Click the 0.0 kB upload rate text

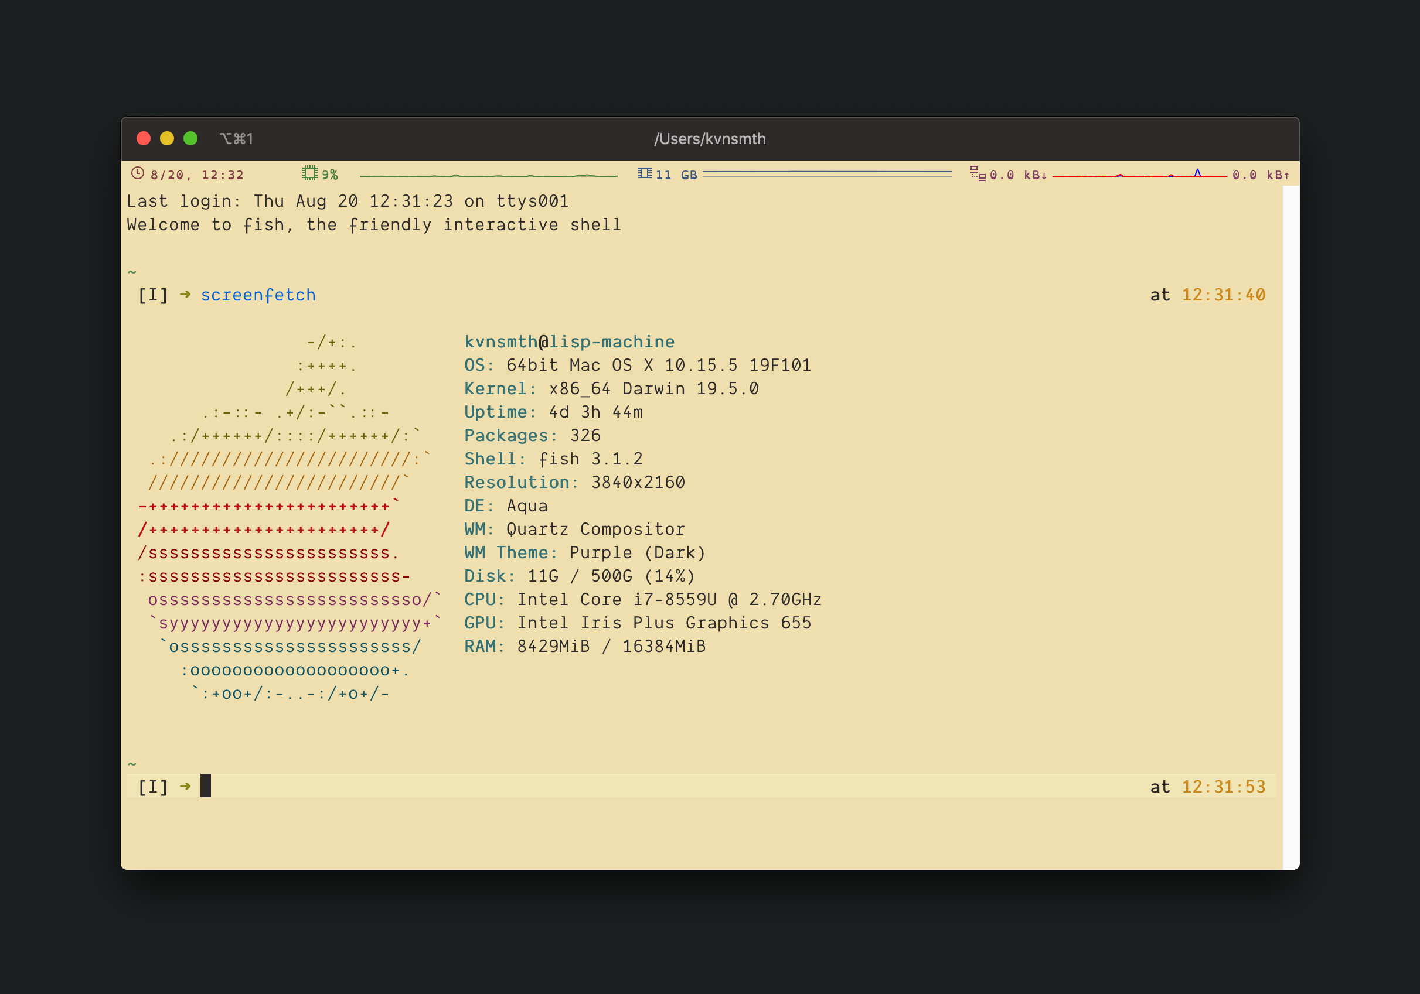(x=1261, y=175)
